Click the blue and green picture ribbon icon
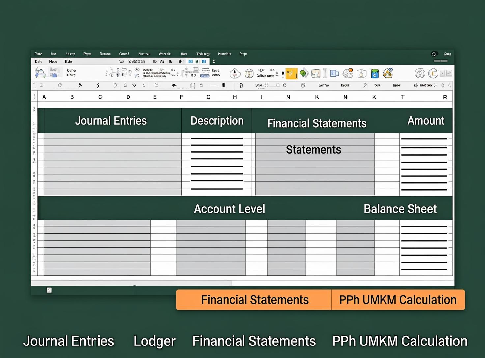This screenshot has width=485, height=358. [x=375, y=73]
